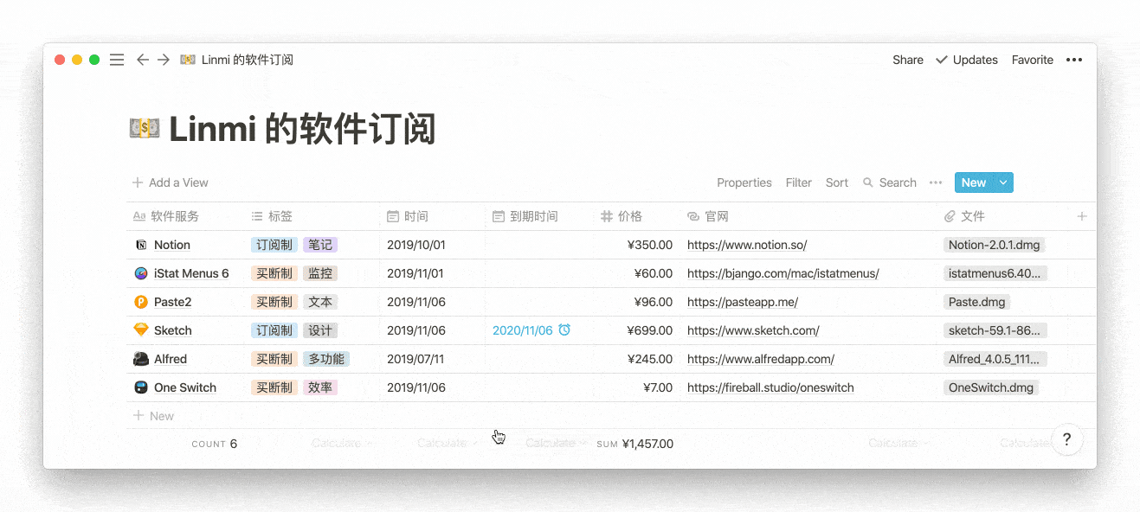Viewport: 1140px width, 512px height.
Task: Open the bjango.com istatmenus link
Action: click(x=783, y=273)
